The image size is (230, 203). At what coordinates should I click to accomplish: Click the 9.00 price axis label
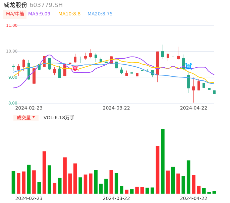[13, 77]
